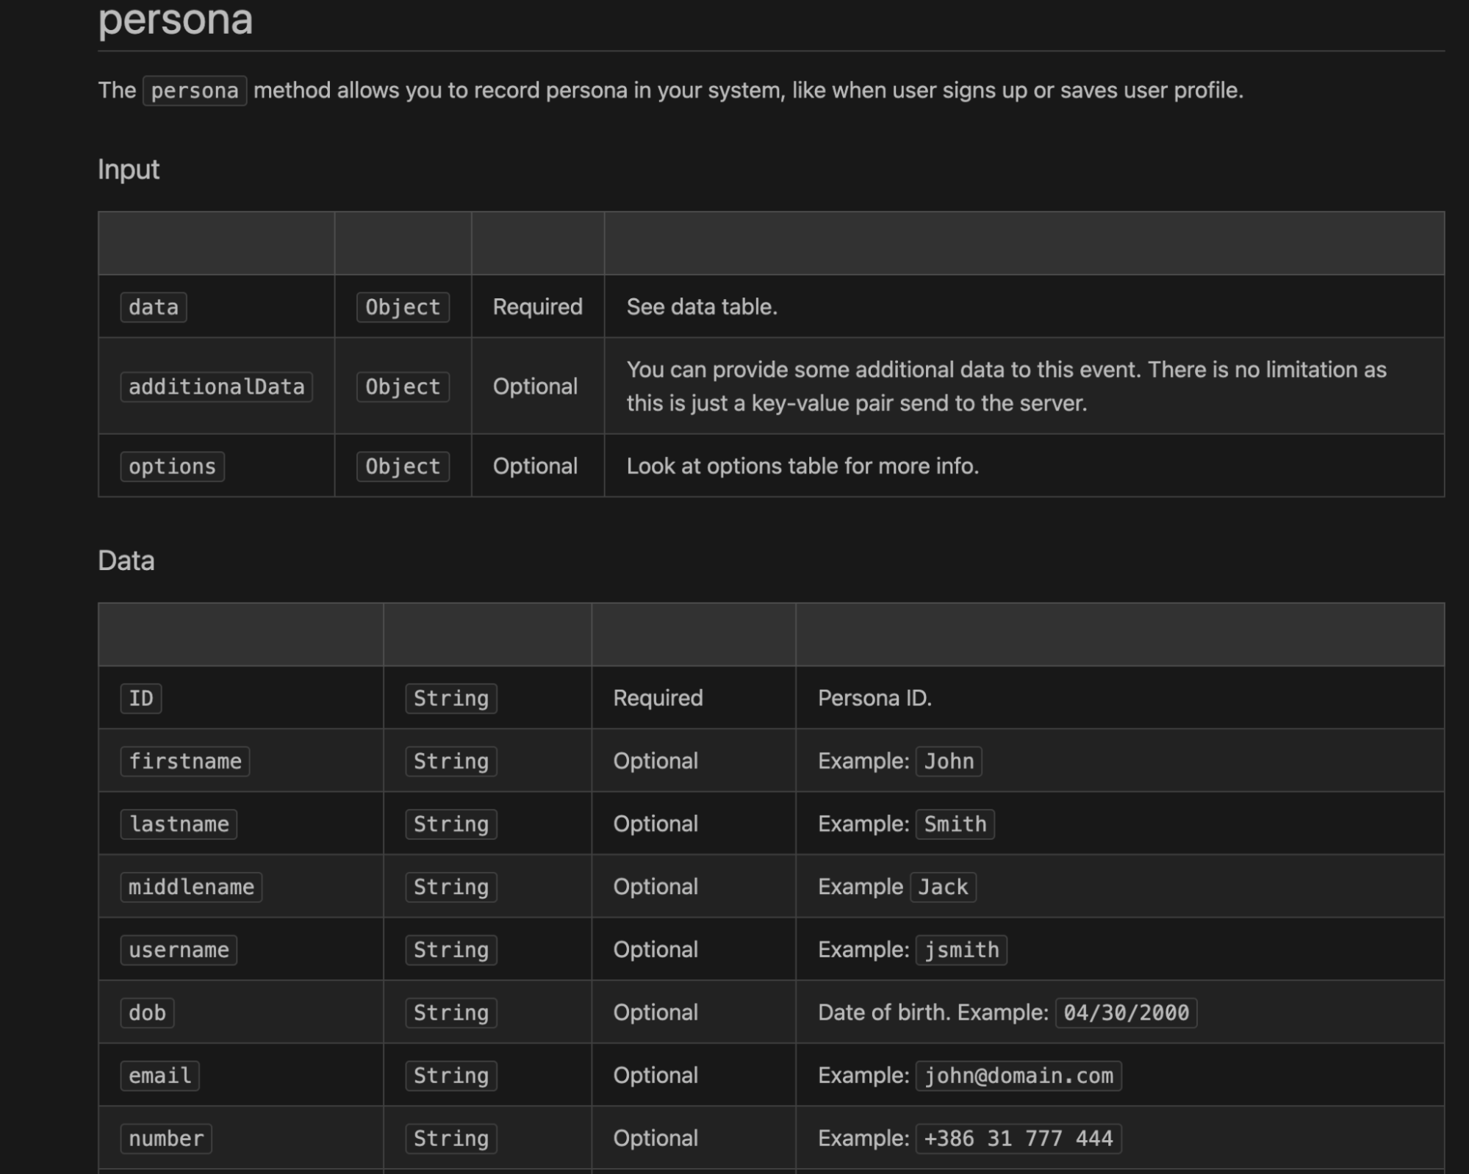
Task: Click 'Object' type in the additionalData row
Action: pos(403,386)
